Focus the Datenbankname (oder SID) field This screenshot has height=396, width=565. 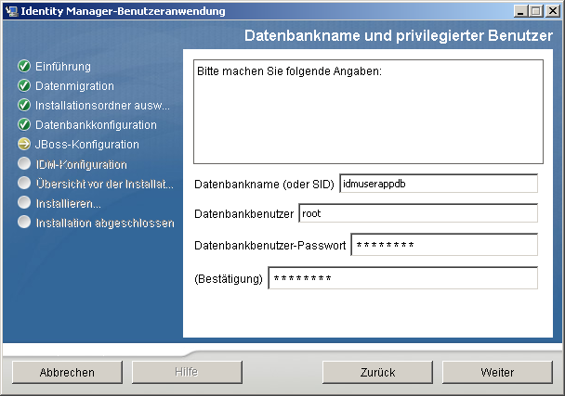[x=439, y=184]
